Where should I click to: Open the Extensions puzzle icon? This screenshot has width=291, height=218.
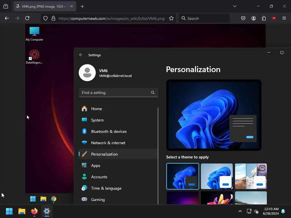[264, 18]
